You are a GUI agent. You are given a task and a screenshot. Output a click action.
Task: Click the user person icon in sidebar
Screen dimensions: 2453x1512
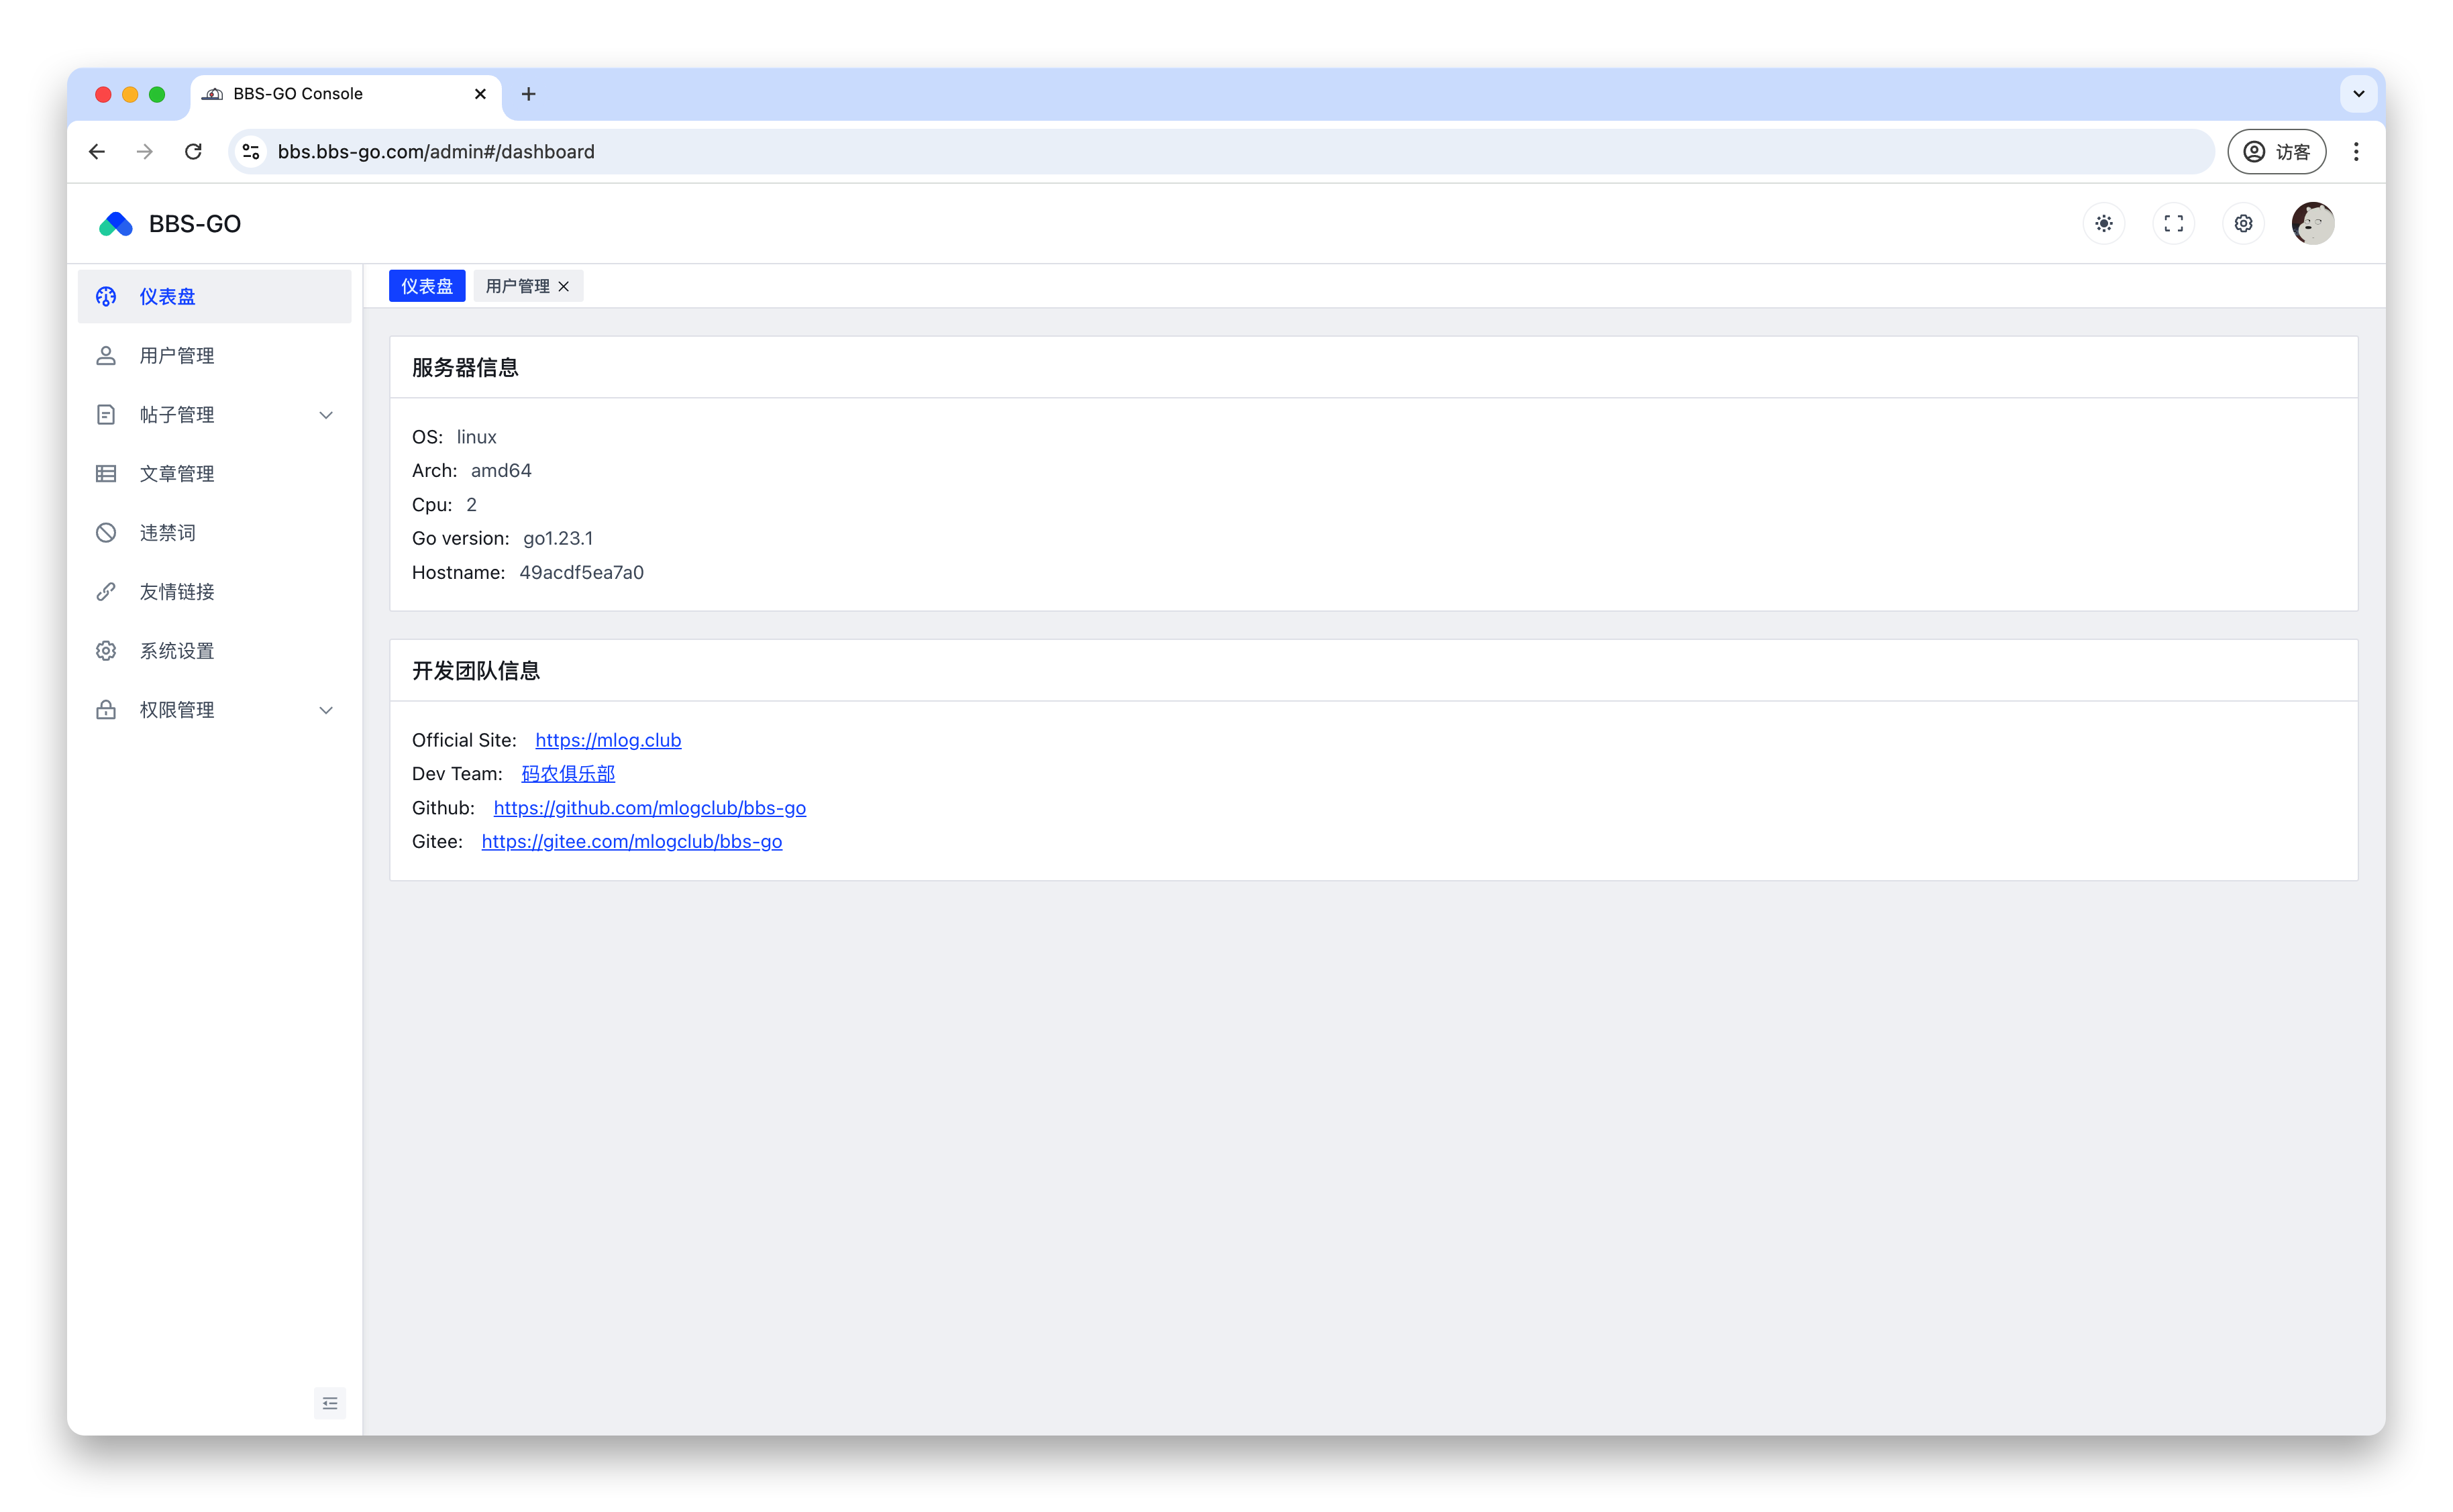[106, 355]
